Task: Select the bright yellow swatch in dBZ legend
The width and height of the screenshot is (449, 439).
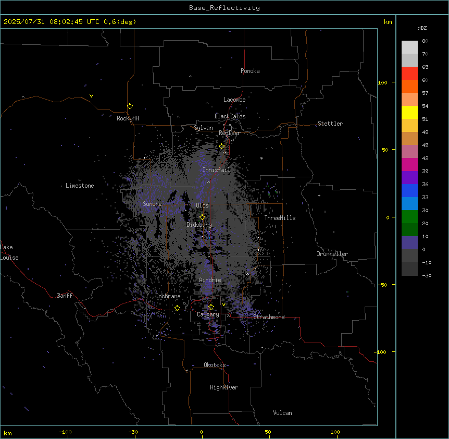Action: pos(409,112)
